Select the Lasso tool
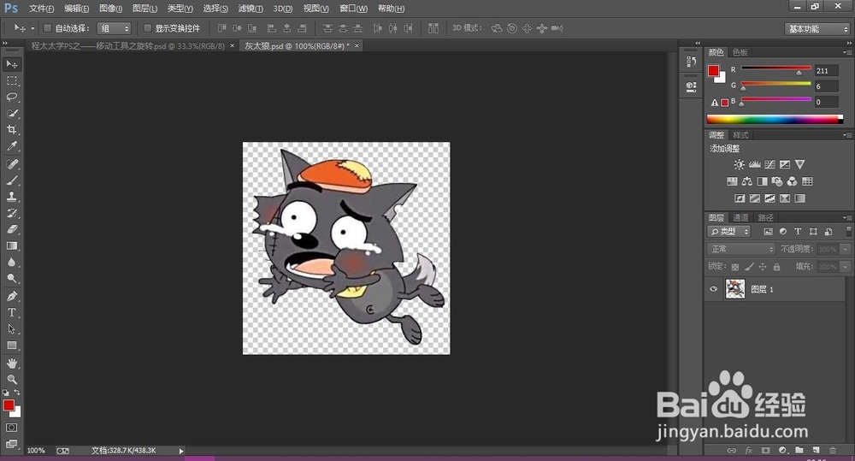 pos(11,98)
